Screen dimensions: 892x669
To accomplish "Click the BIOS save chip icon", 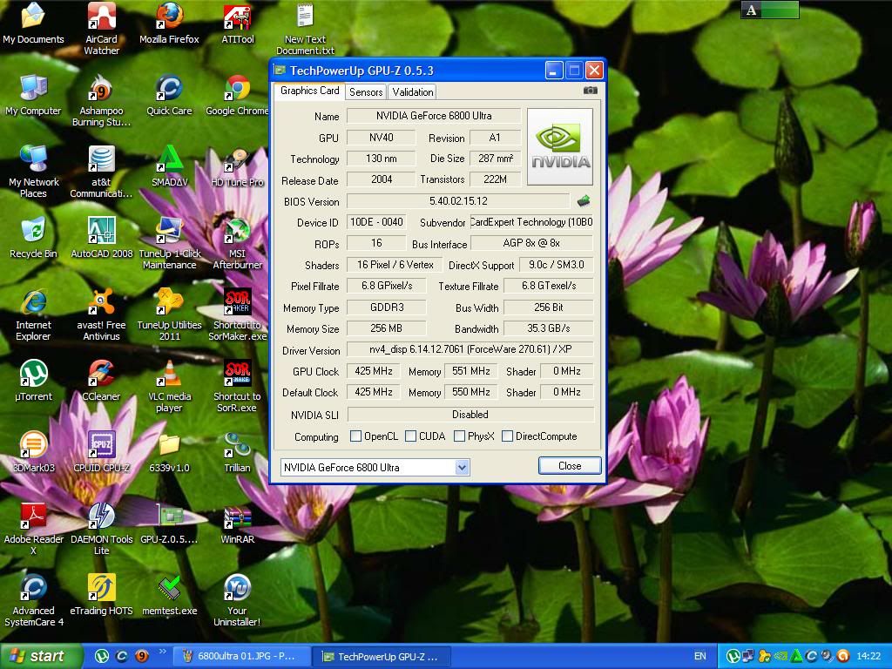I will (x=583, y=201).
